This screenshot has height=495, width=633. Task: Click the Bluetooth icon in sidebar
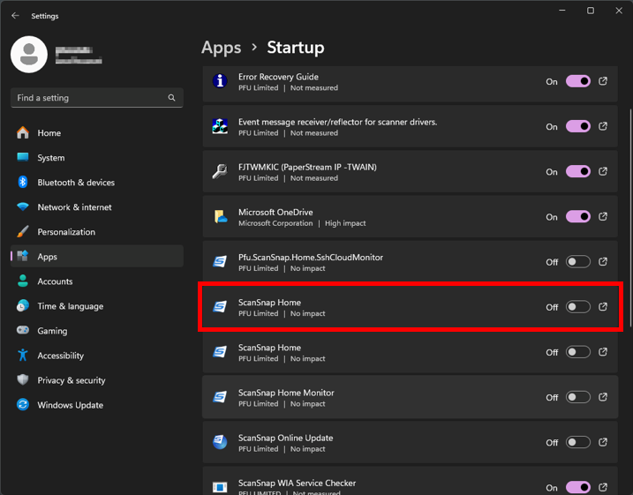(23, 182)
